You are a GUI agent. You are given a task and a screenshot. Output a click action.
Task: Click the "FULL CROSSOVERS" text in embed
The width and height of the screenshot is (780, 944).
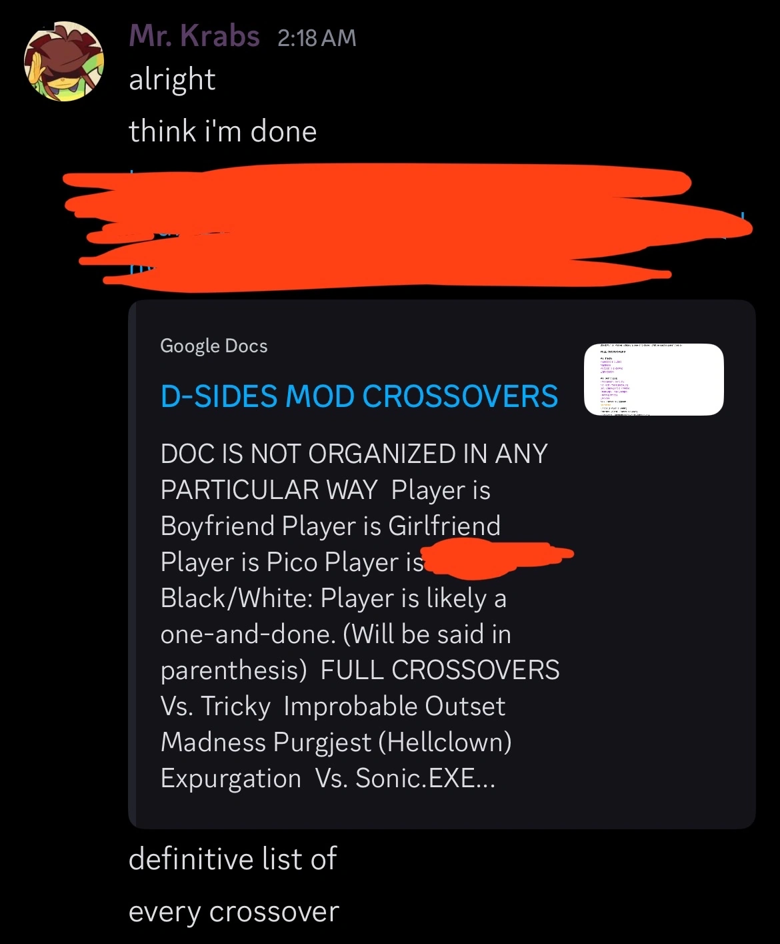[x=440, y=670]
